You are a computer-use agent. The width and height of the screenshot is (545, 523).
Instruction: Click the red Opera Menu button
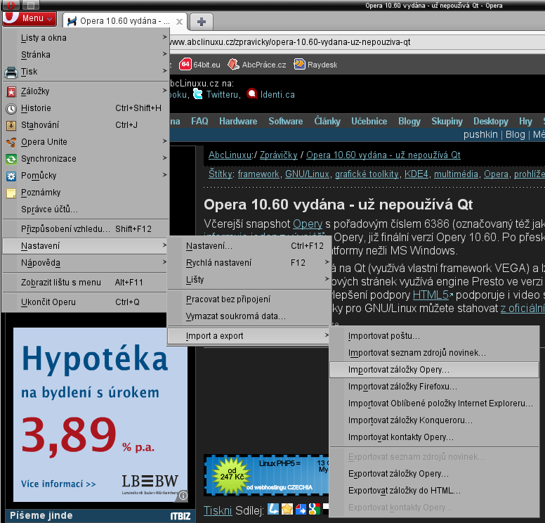click(x=29, y=18)
